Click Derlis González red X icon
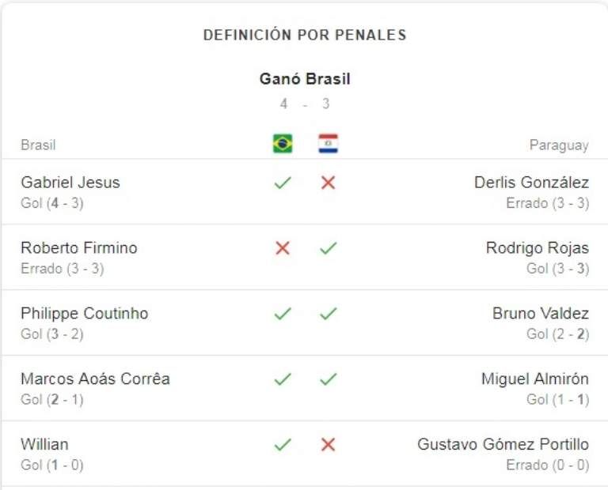The image size is (608, 490). click(x=328, y=183)
